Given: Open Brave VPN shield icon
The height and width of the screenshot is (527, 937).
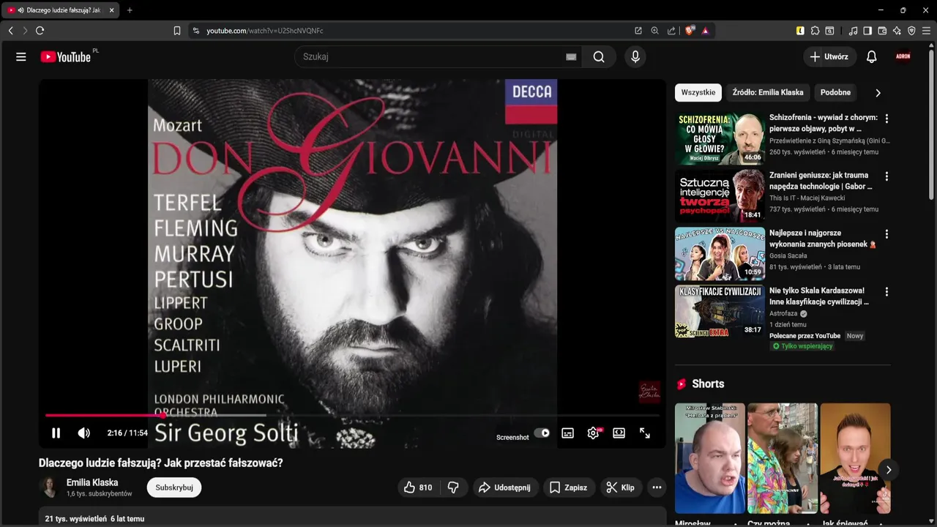Looking at the screenshot, I should point(911,31).
